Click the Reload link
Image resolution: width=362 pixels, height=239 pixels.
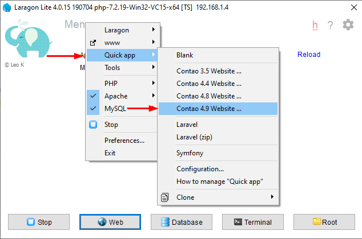click(x=309, y=55)
